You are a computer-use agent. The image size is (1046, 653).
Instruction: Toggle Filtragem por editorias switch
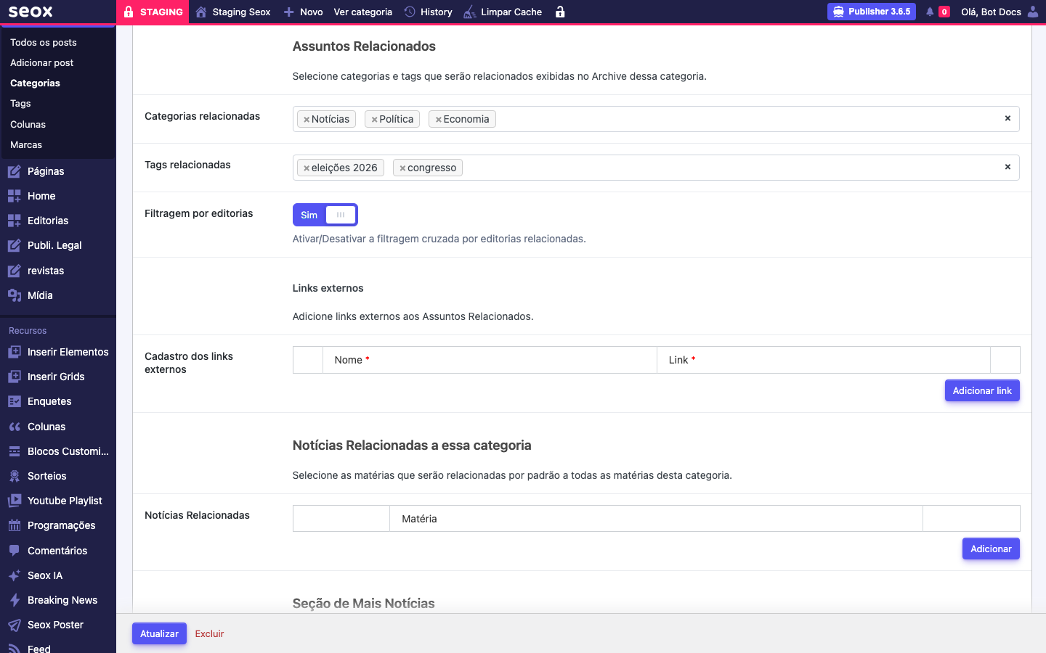325,215
